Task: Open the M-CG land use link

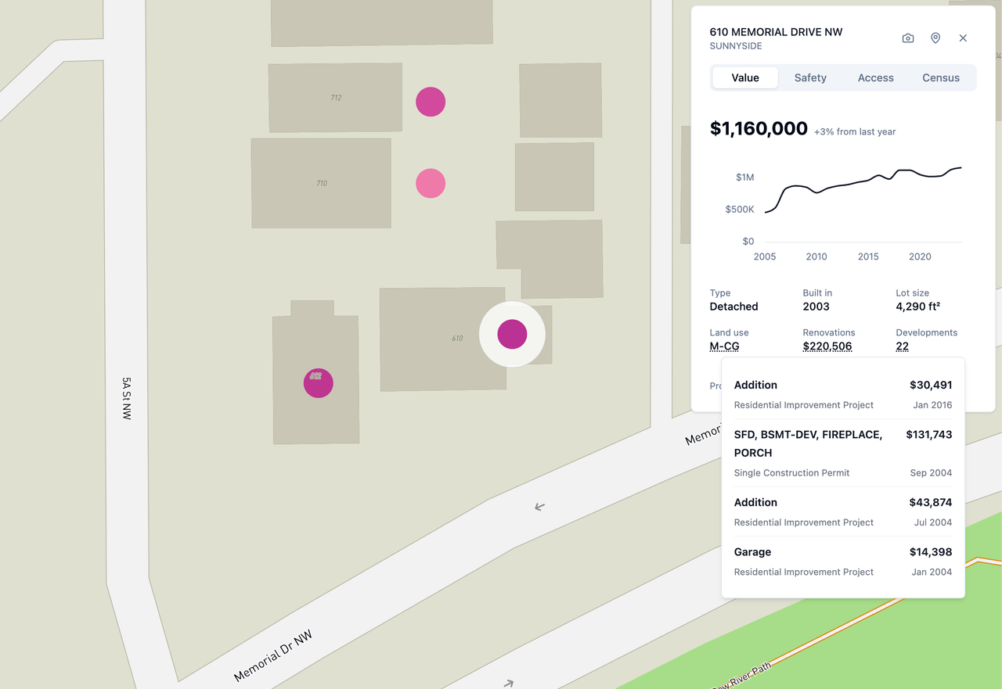Action: [x=725, y=345]
